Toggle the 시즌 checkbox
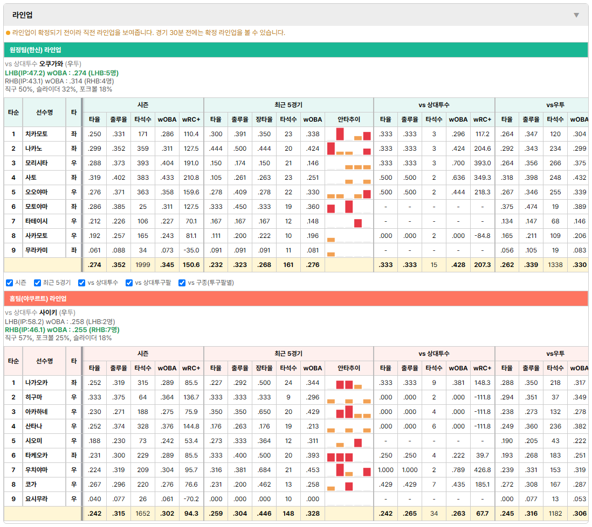 coord(10,283)
